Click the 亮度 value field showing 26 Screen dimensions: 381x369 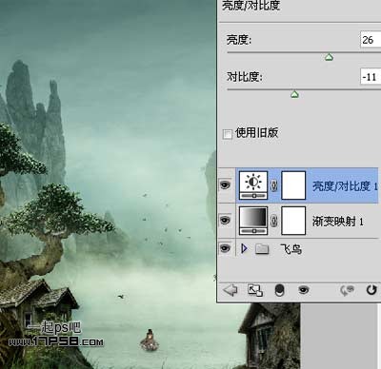[x=371, y=40]
